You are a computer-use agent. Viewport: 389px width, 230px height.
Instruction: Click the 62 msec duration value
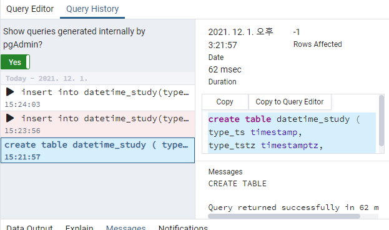[x=225, y=69]
